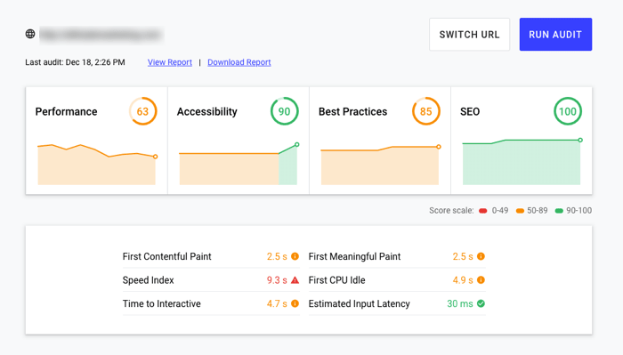623x355 pixels.
Task: Click the 'First CPU Idle' metric label
Action: pos(337,280)
